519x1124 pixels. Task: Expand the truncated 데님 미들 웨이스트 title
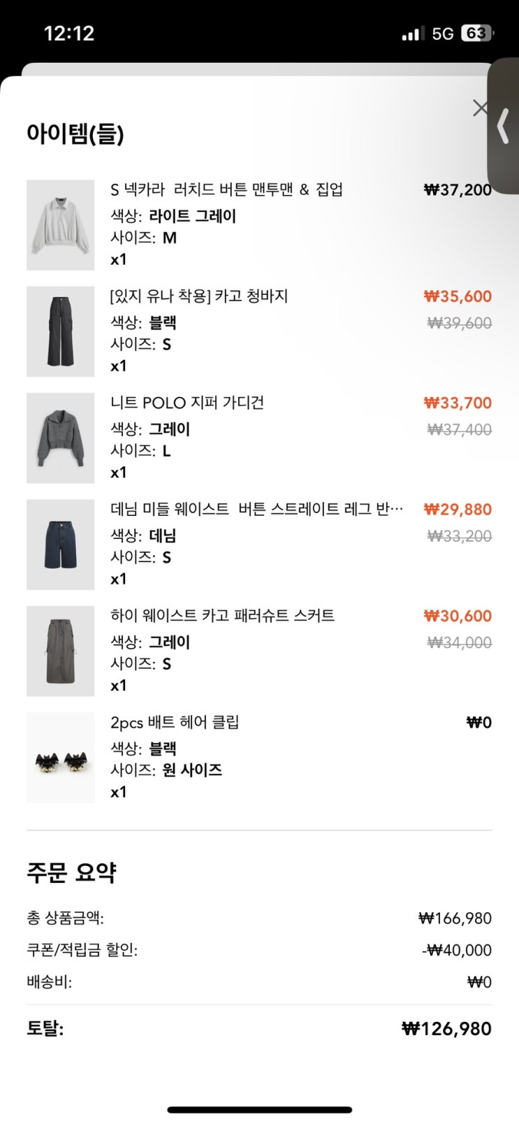(257, 509)
